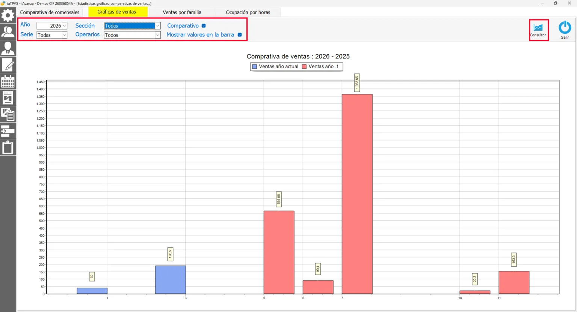The image size is (577, 312).
Task: Open the Ventas por familia tab
Action: 182,12
